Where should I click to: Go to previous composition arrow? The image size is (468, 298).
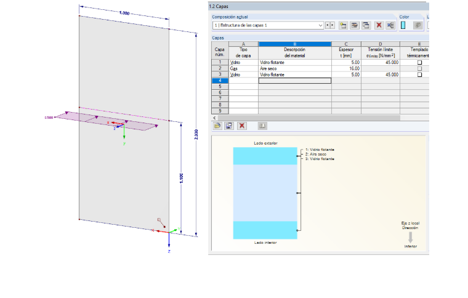point(328,25)
